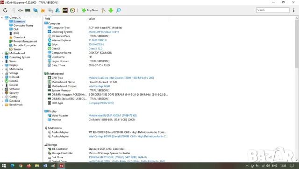Click the green download update arrow
Image resolution: width=299 pixels, height=169 pixels.
pos(111,10)
